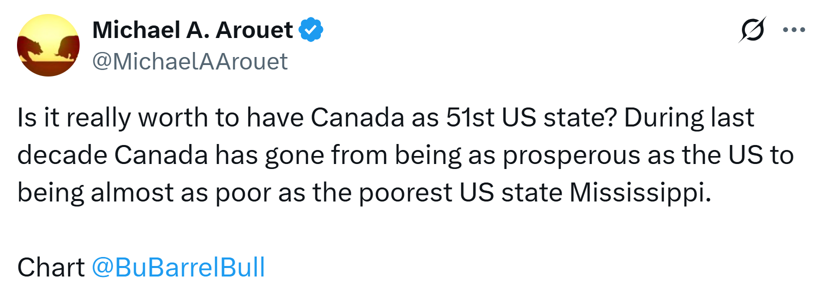This screenshot has height=290, width=819.
Task: Click the second line starting with decade
Action: 405,155
